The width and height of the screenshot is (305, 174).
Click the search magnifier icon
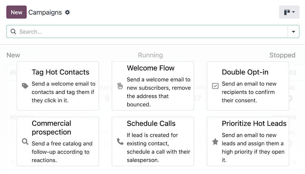click(x=13, y=32)
